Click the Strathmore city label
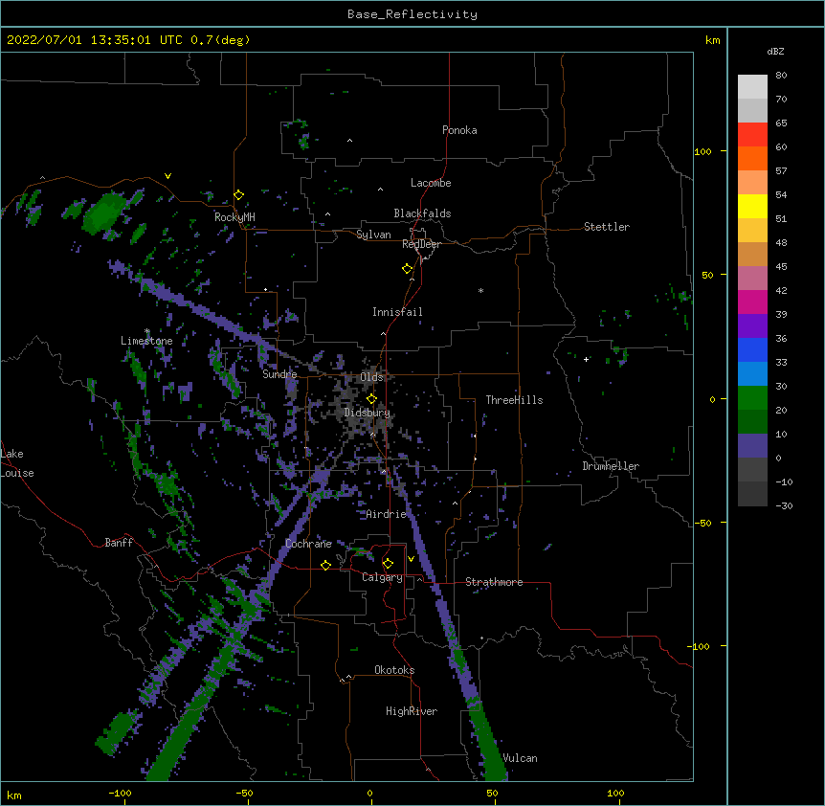 (494, 582)
